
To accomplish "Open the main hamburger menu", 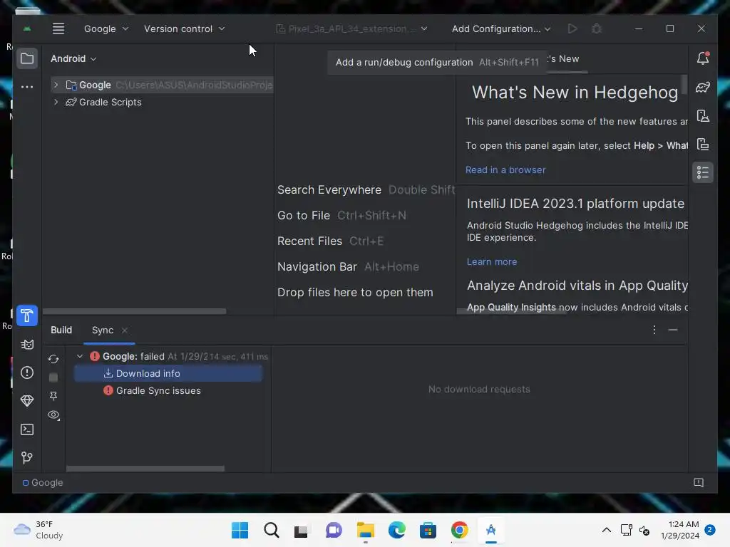I will (x=58, y=28).
